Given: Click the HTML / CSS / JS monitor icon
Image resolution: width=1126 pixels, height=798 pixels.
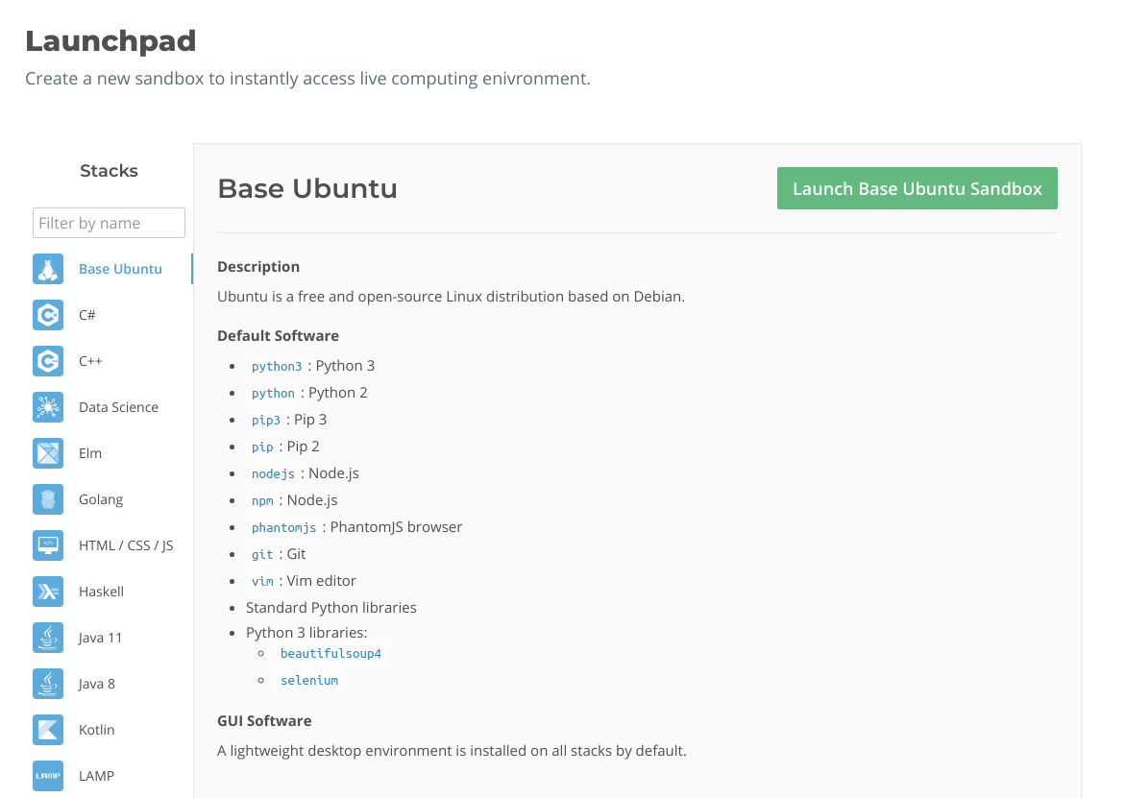Looking at the screenshot, I should click(x=48, y=545).
